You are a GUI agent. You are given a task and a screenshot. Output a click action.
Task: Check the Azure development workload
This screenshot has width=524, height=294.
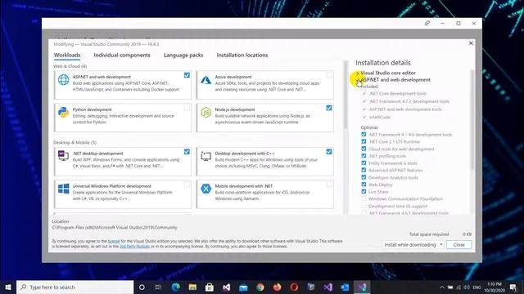[329, 75]
